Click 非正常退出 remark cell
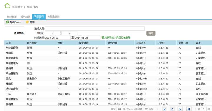This screenshot has width=212, height=111. [x=202, y=94]
